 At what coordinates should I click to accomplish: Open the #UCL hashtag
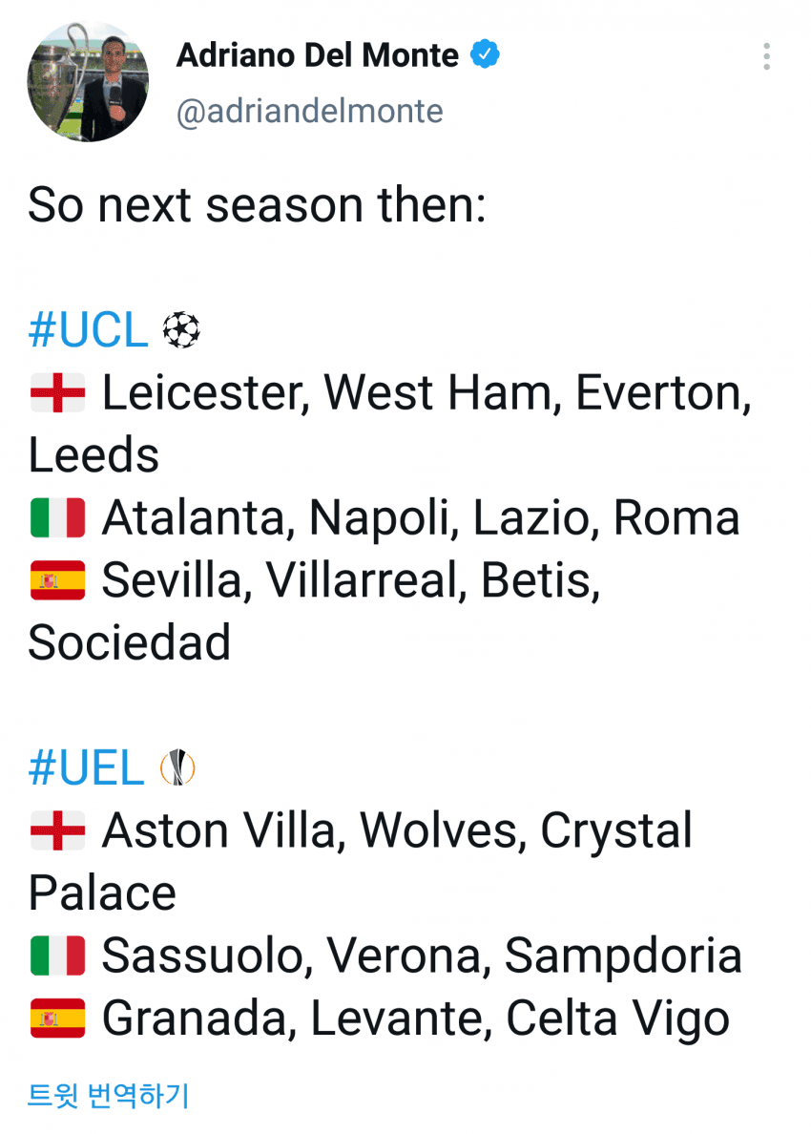[x=88, y=331]
